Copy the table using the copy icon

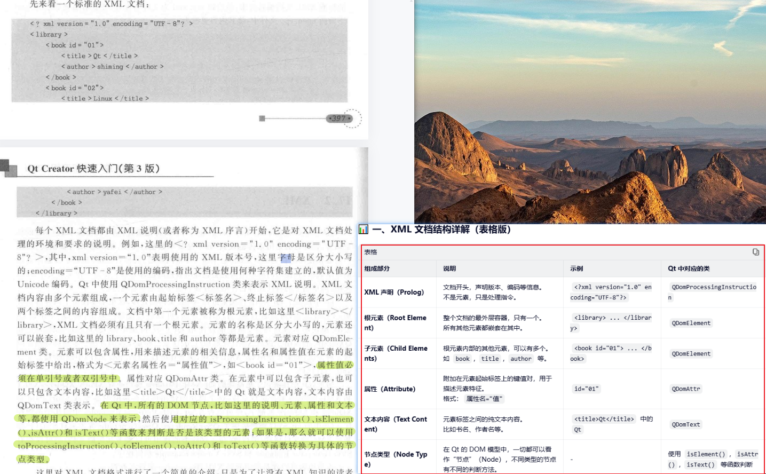pos(756,252)
